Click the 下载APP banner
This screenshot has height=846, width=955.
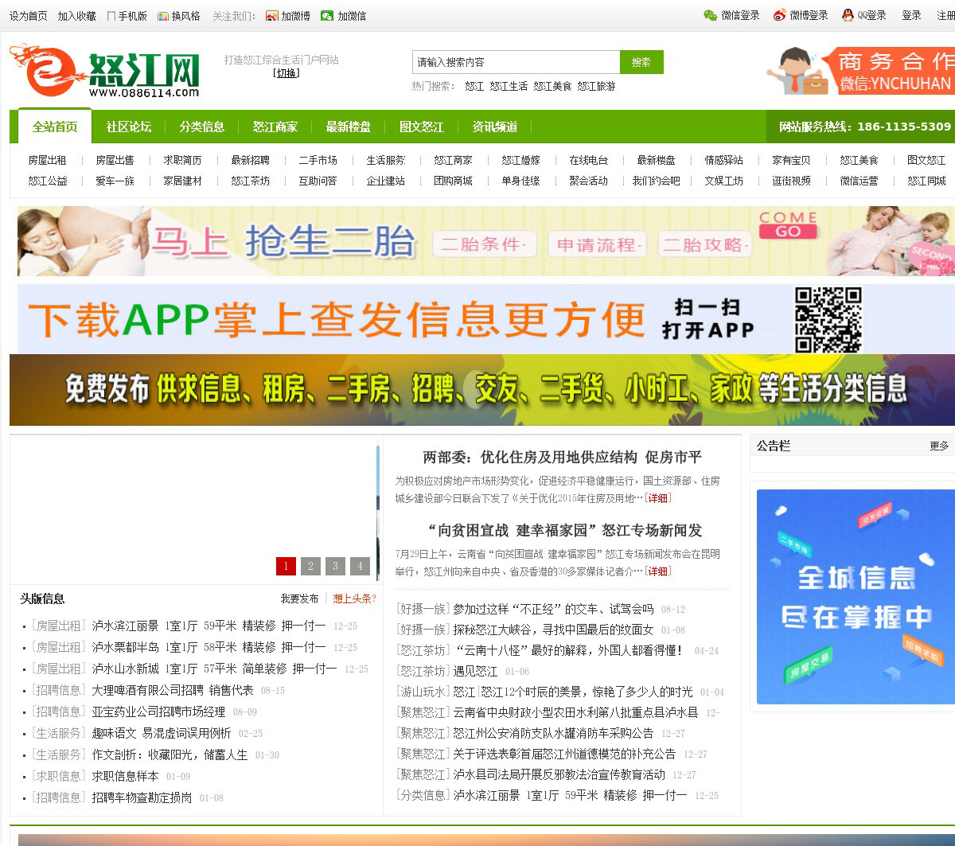point(486,319)
